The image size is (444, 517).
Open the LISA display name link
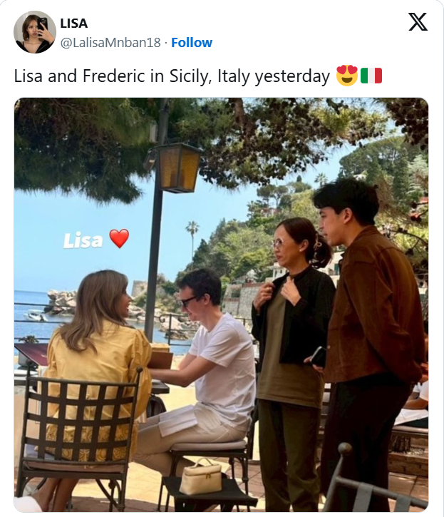point(74,24)
